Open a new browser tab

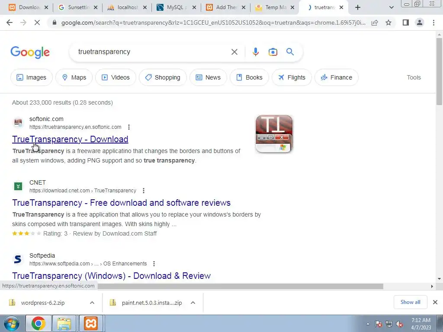tap(358, 8)
